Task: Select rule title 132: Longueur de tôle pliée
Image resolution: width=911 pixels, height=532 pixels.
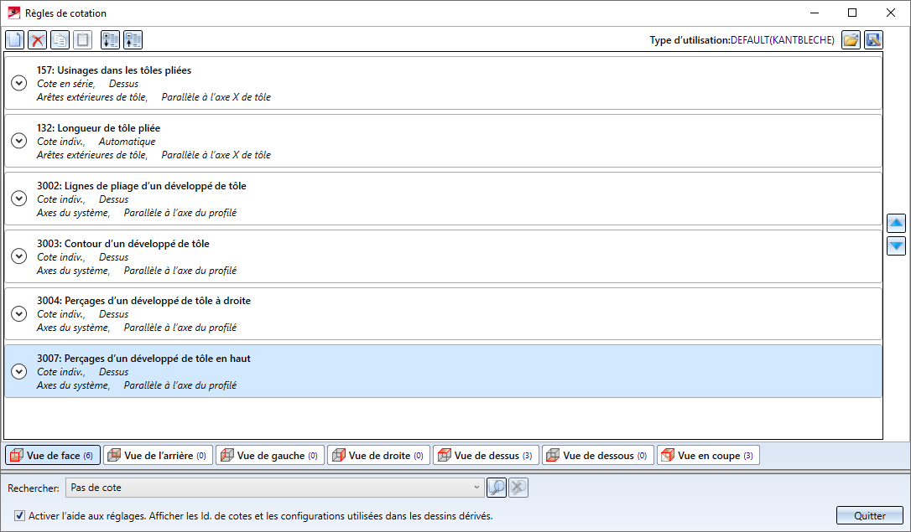Action: pyautogui.click(x=98, y=128)
